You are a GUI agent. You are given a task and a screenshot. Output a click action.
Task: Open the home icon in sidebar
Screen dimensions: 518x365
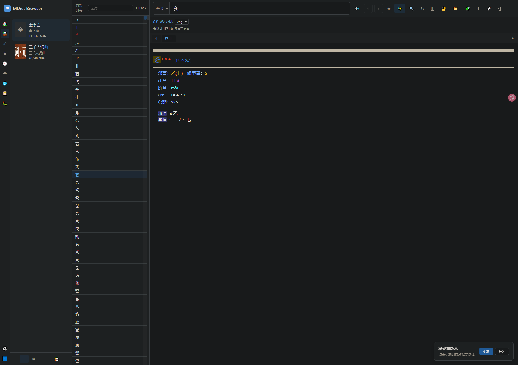(x=5, y=24)
